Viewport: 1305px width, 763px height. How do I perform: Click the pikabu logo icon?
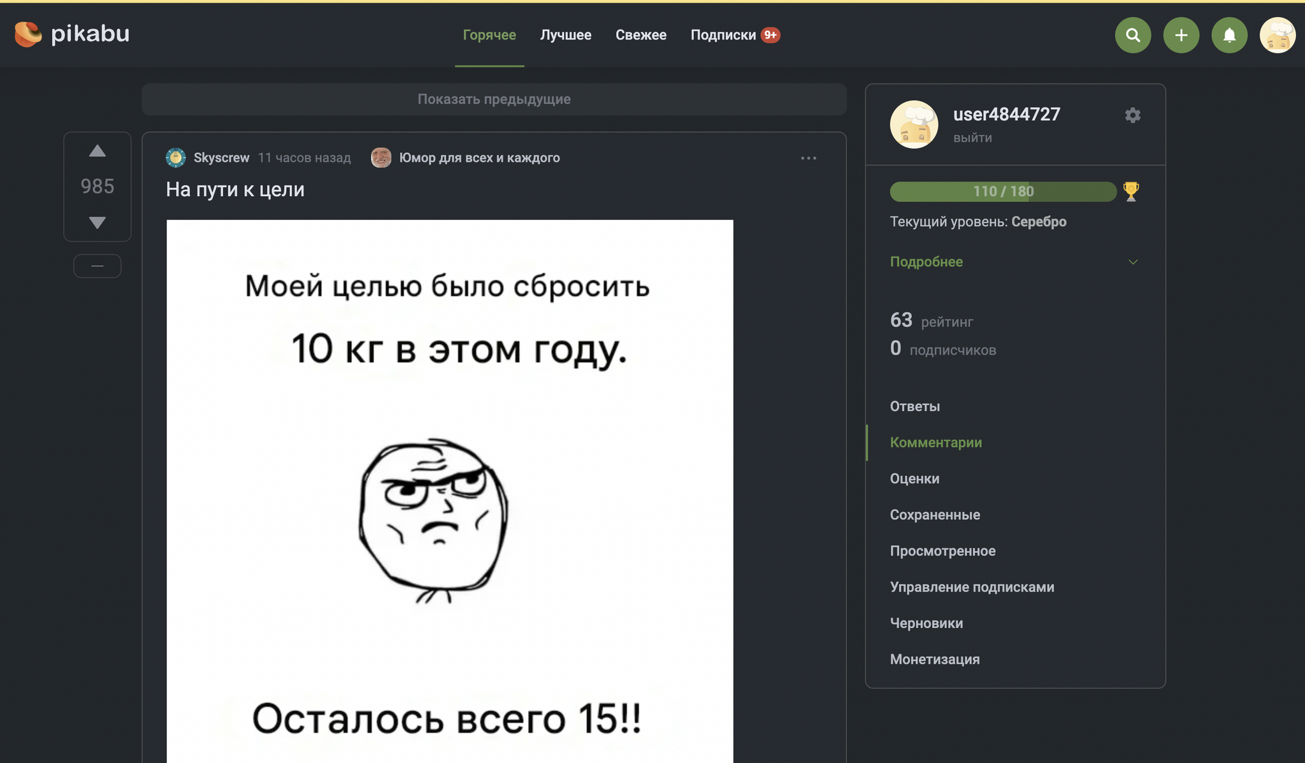(x=28, y=34)
